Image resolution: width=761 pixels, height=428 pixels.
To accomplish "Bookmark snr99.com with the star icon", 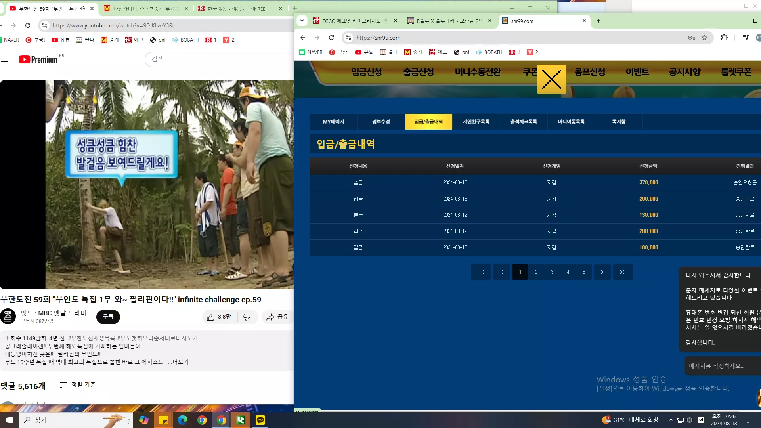I will pos(704,38).
